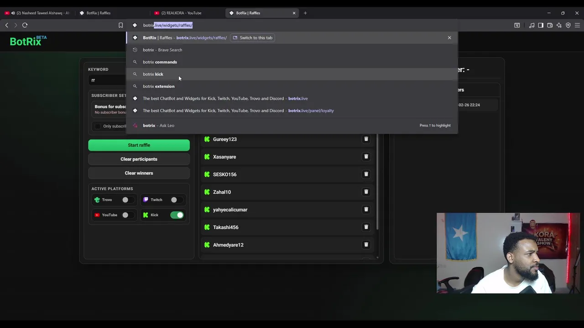Disable the Kick platform toggle

pos(177,215)
